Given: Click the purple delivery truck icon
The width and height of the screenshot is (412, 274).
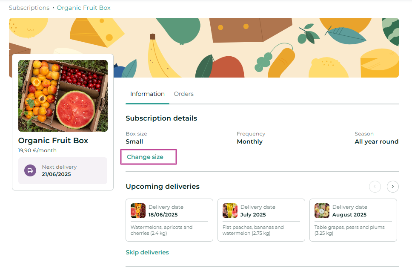Looking at the screenshot, I should tap(30, 170).
